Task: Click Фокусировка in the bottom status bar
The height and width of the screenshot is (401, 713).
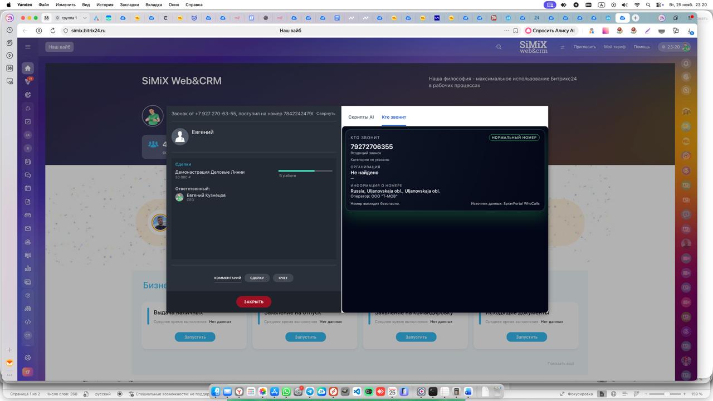Action: [x=577, y=394]
